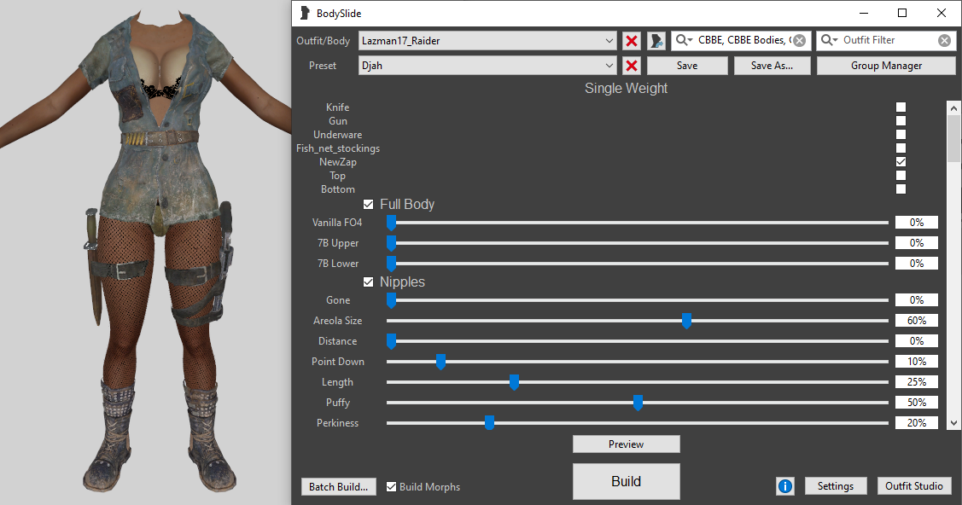Open the Settings dialog
This screenshot has width=962, height=505.
click(835, 486)
